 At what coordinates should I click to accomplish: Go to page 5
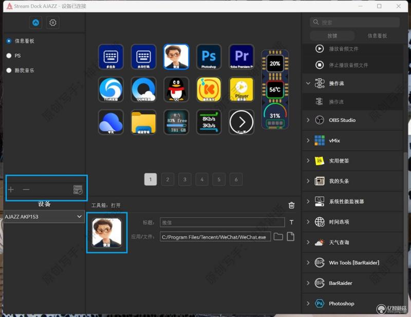pyautogui.click(x=219, y=180)
